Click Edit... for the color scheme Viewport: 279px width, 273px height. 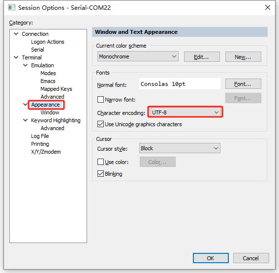point(202,57)
